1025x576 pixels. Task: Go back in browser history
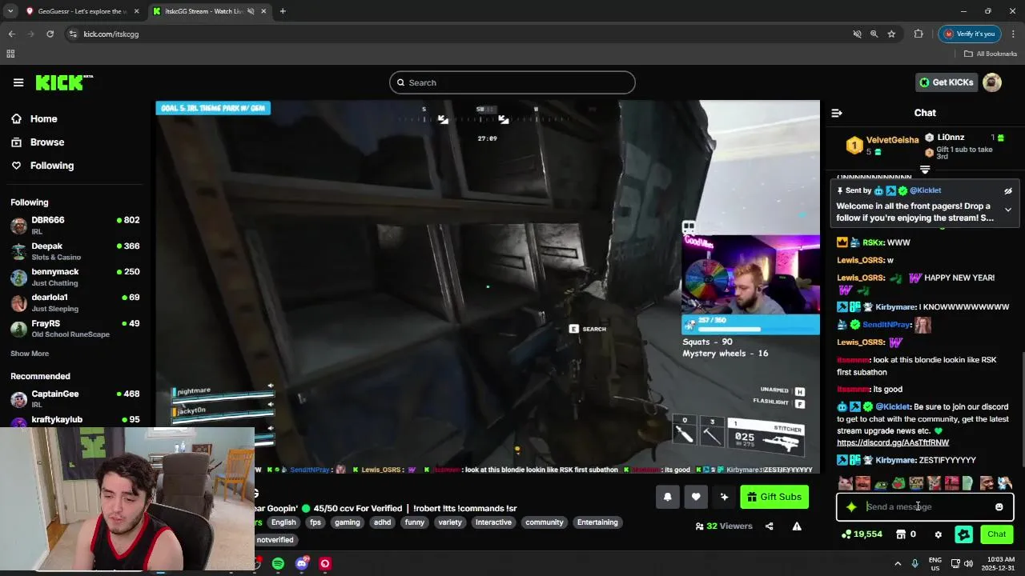coord(11,34)
